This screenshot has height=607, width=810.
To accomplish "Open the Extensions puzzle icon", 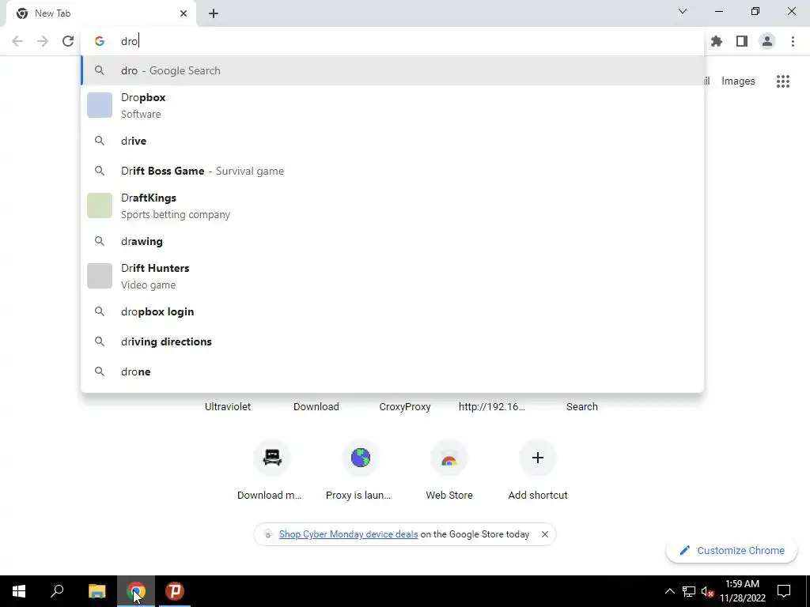I will pos(717,41).
